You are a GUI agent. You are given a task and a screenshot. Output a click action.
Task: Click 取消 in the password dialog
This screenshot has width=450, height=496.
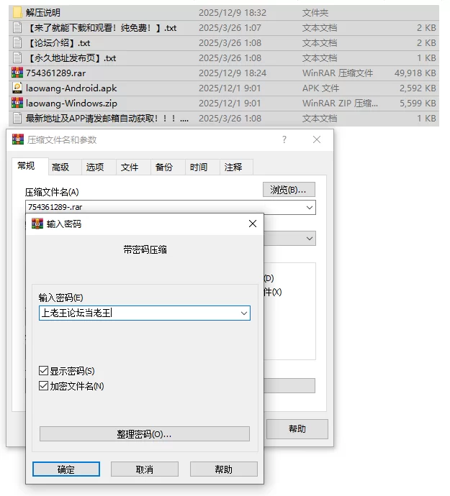pyautogui.click(x=145, y=469)
